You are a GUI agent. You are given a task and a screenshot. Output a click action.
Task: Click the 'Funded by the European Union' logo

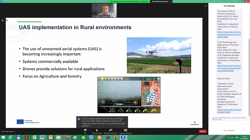[x=28, y=122]
